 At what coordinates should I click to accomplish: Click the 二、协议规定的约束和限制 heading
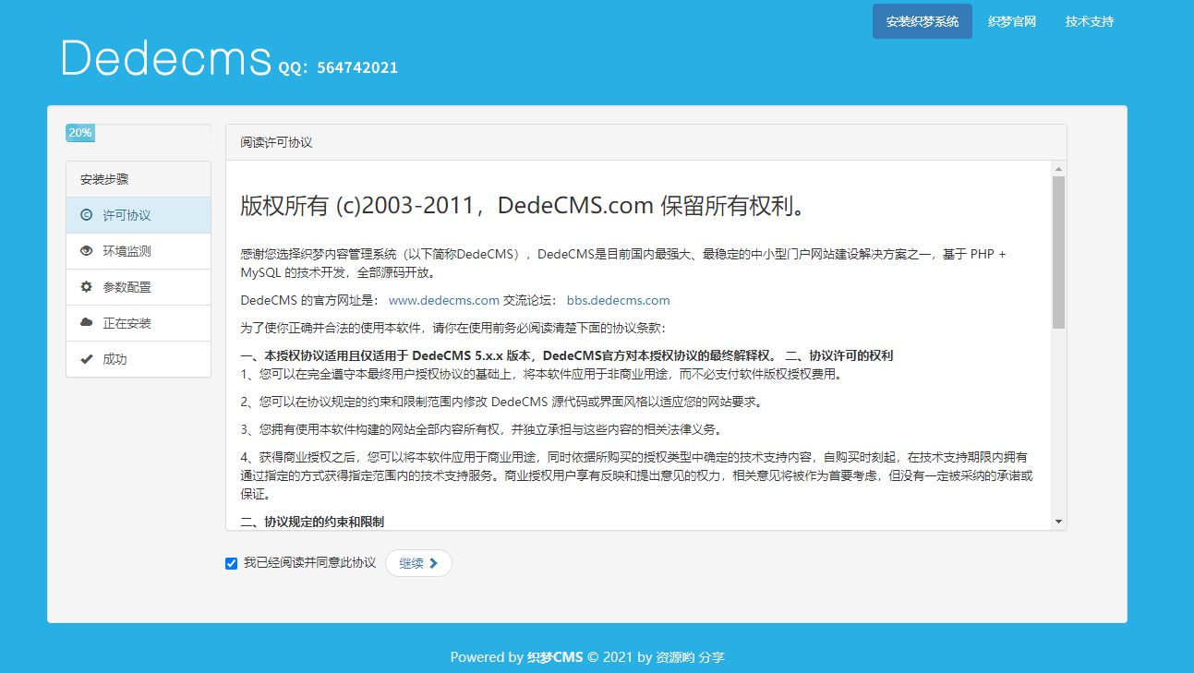312,522
